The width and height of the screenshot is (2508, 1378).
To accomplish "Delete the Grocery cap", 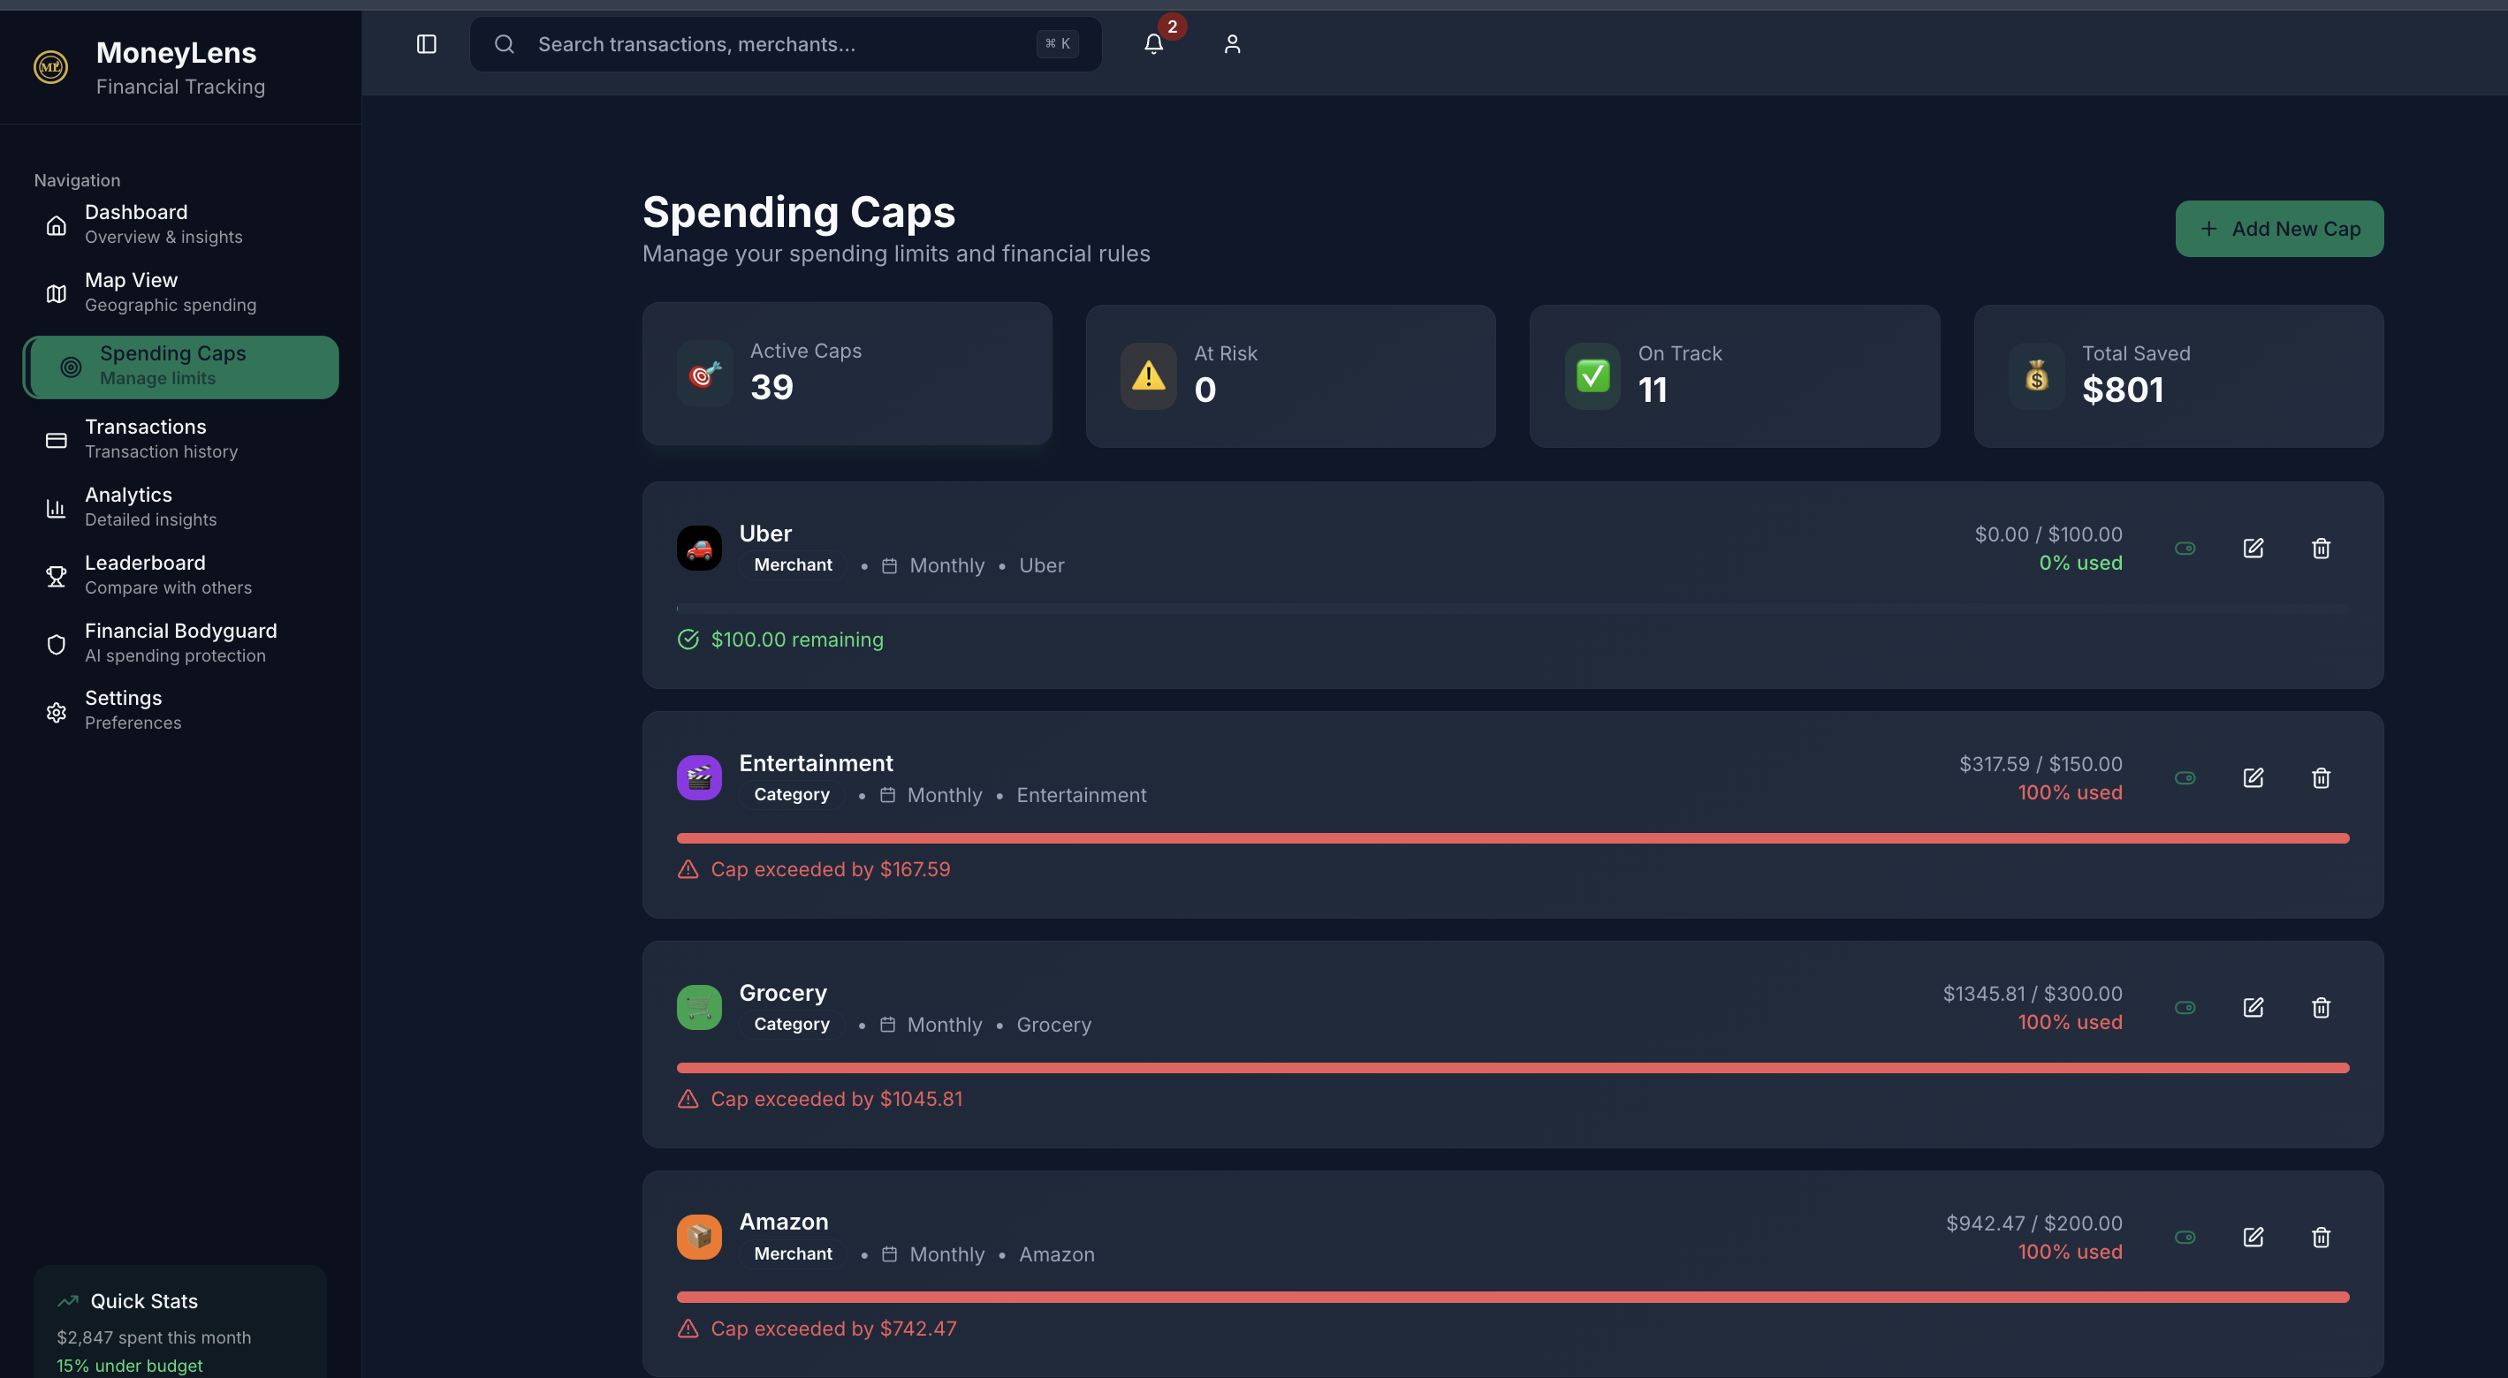I will tap(2321, 1007).
